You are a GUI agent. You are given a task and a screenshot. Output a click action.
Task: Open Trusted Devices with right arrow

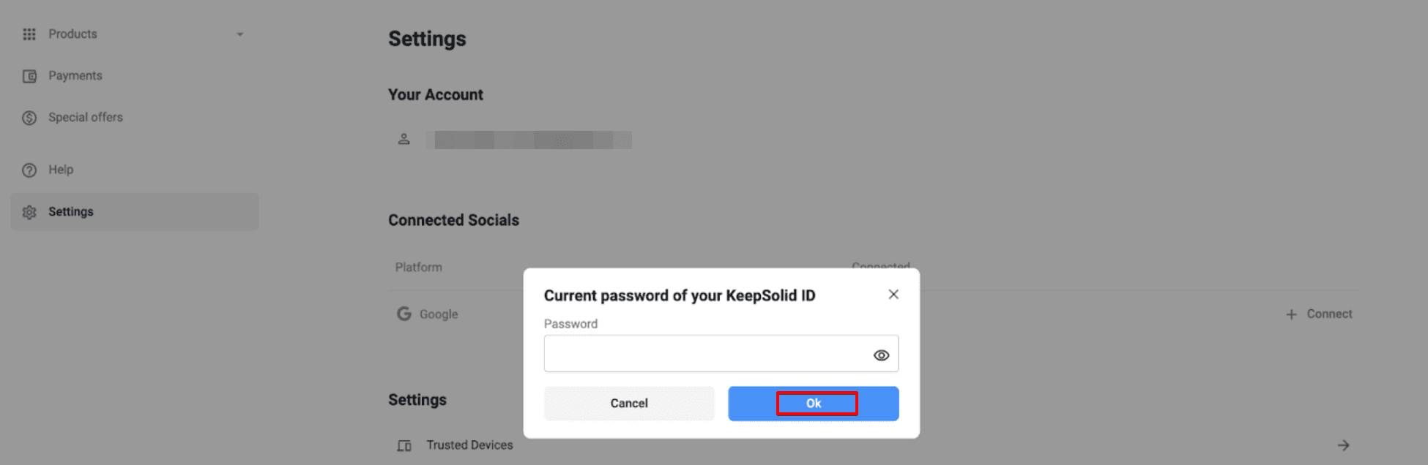click(x=1343, y=445)
